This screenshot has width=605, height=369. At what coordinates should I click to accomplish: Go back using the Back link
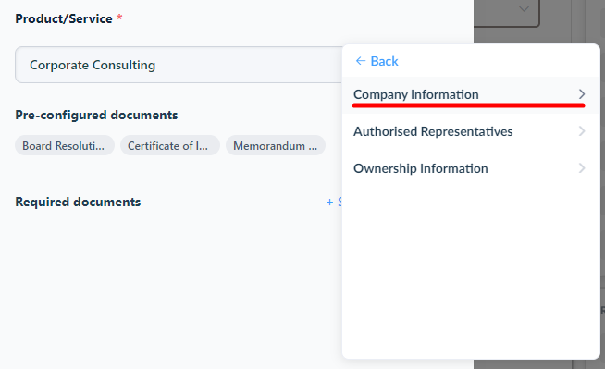point(377,61)
